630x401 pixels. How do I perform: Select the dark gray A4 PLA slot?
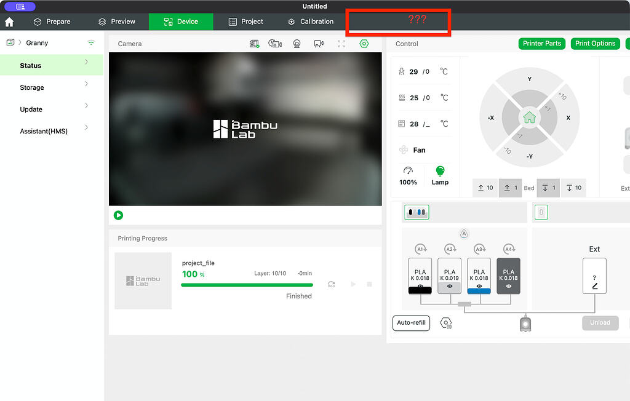pyautogui.click(x=509, y=276)
